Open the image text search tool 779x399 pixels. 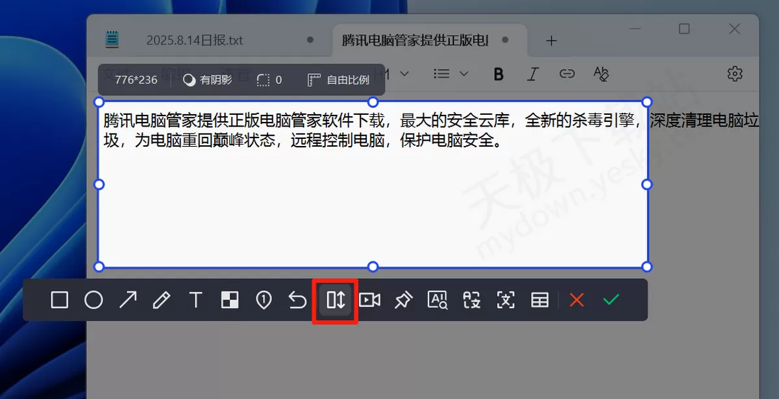point(438,300)
